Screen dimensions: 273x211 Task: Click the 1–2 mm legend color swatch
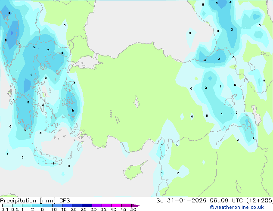click(27, 205)
